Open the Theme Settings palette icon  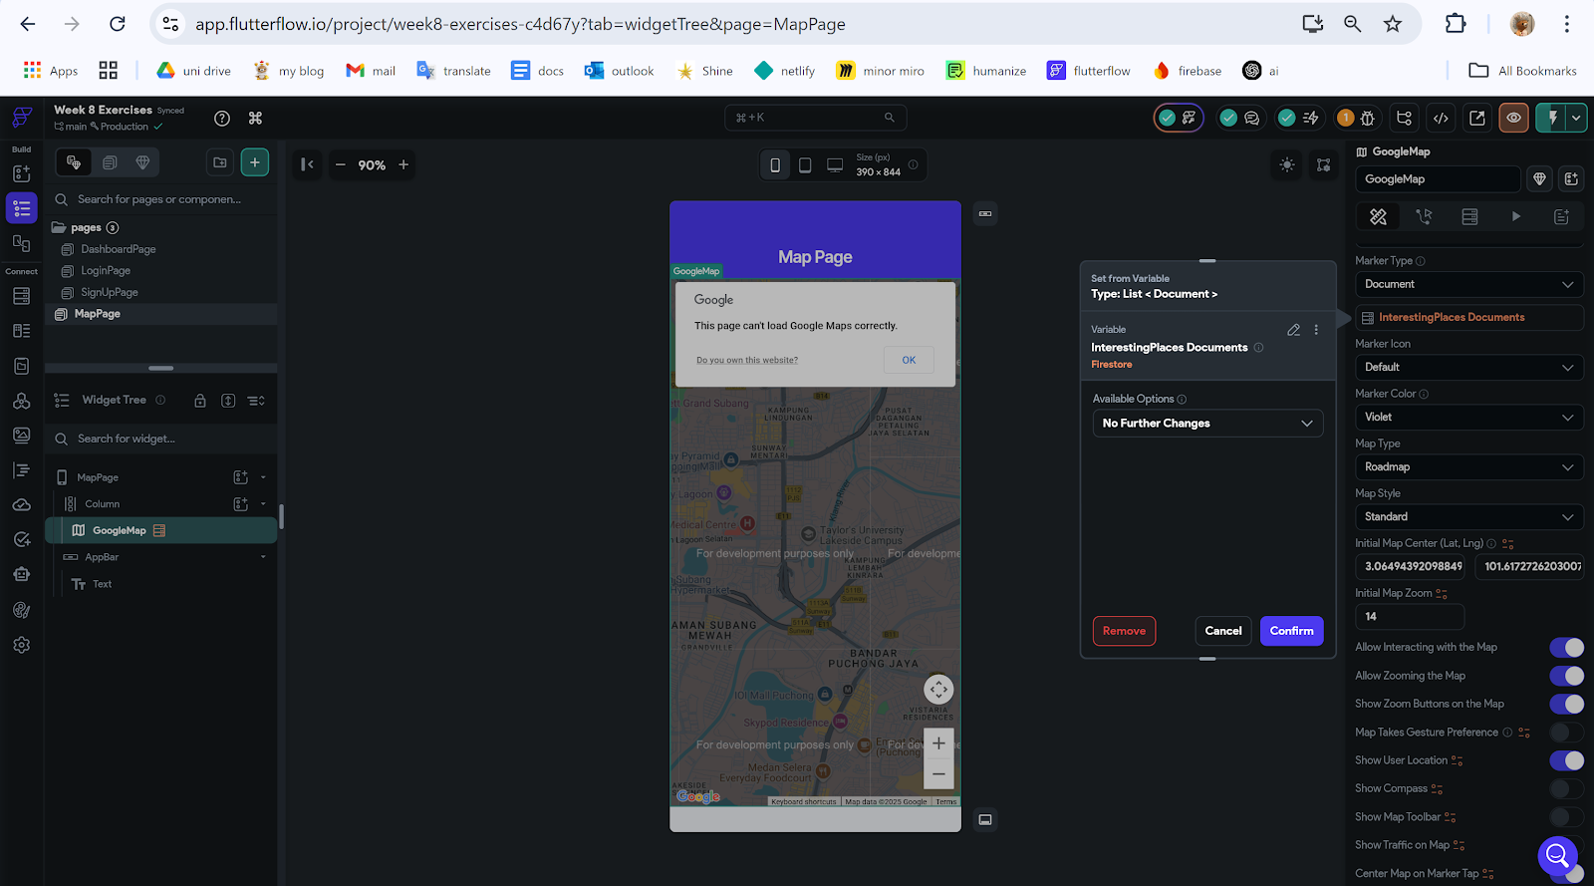click(22, 610)
